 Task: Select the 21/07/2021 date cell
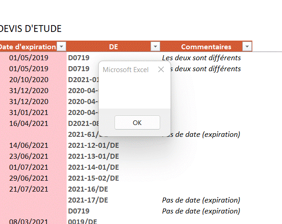[29, 189]
